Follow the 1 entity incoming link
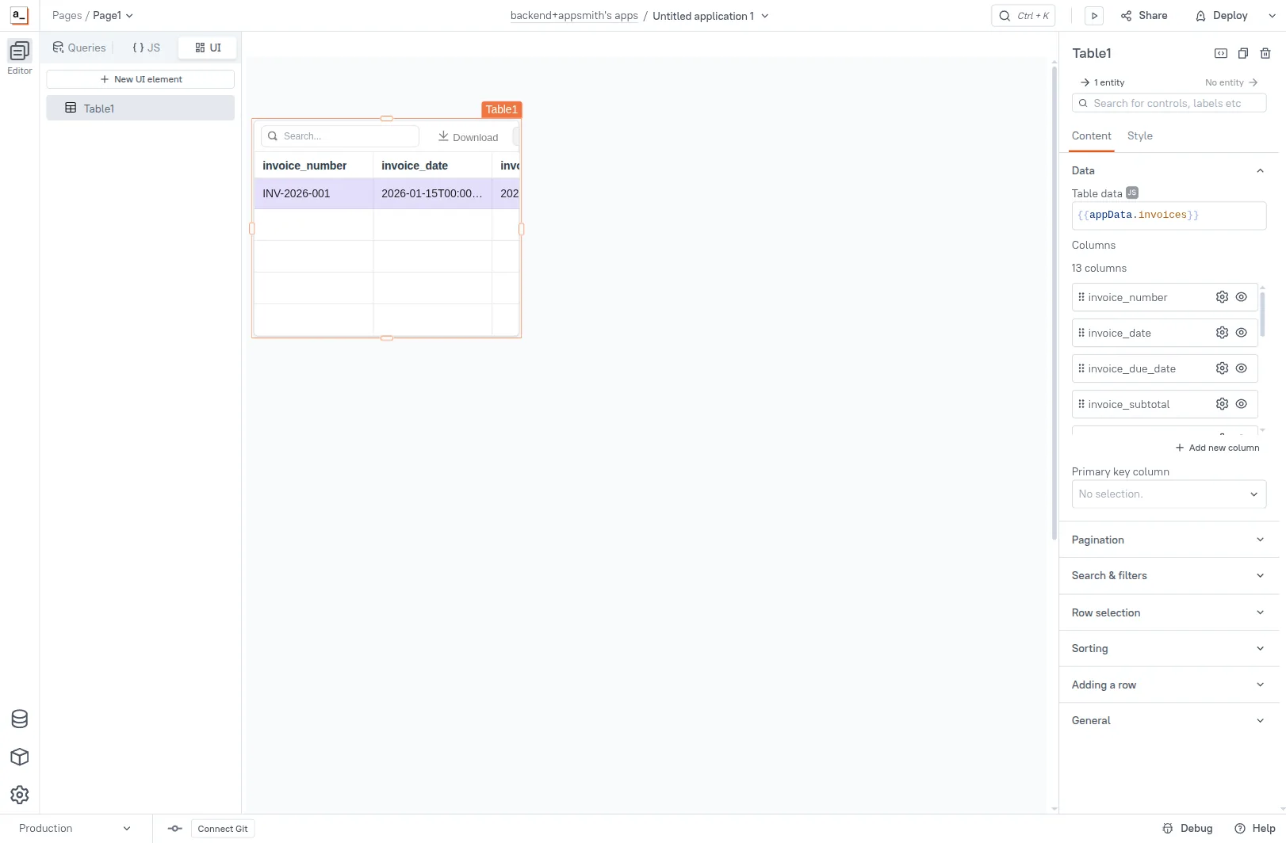 (x=1103, y=82)
